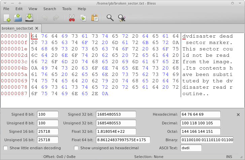
Task: Click the Cut scissors icon
Action: [71, 18]
